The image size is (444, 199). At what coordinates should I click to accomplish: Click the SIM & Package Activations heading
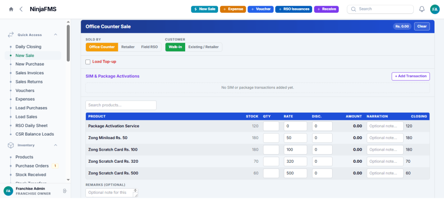pos(112,76)
